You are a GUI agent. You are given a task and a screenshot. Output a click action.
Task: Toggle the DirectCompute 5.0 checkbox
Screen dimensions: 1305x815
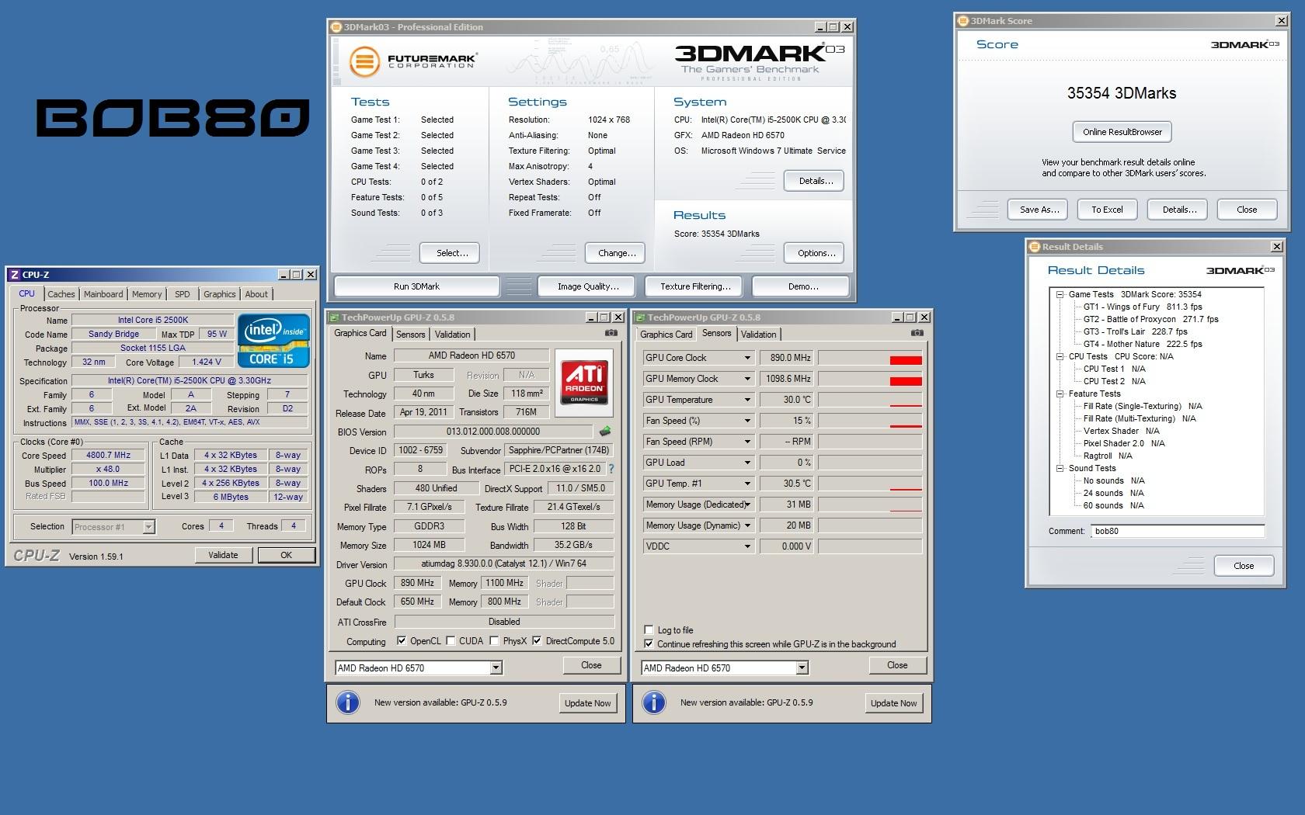coord(537,641)
